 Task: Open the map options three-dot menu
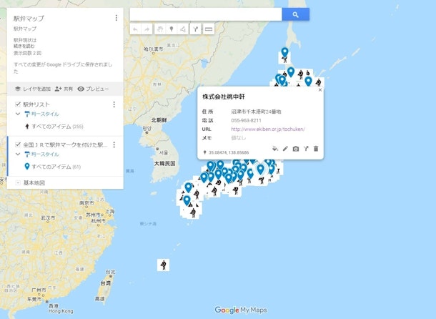pos(117,18)
